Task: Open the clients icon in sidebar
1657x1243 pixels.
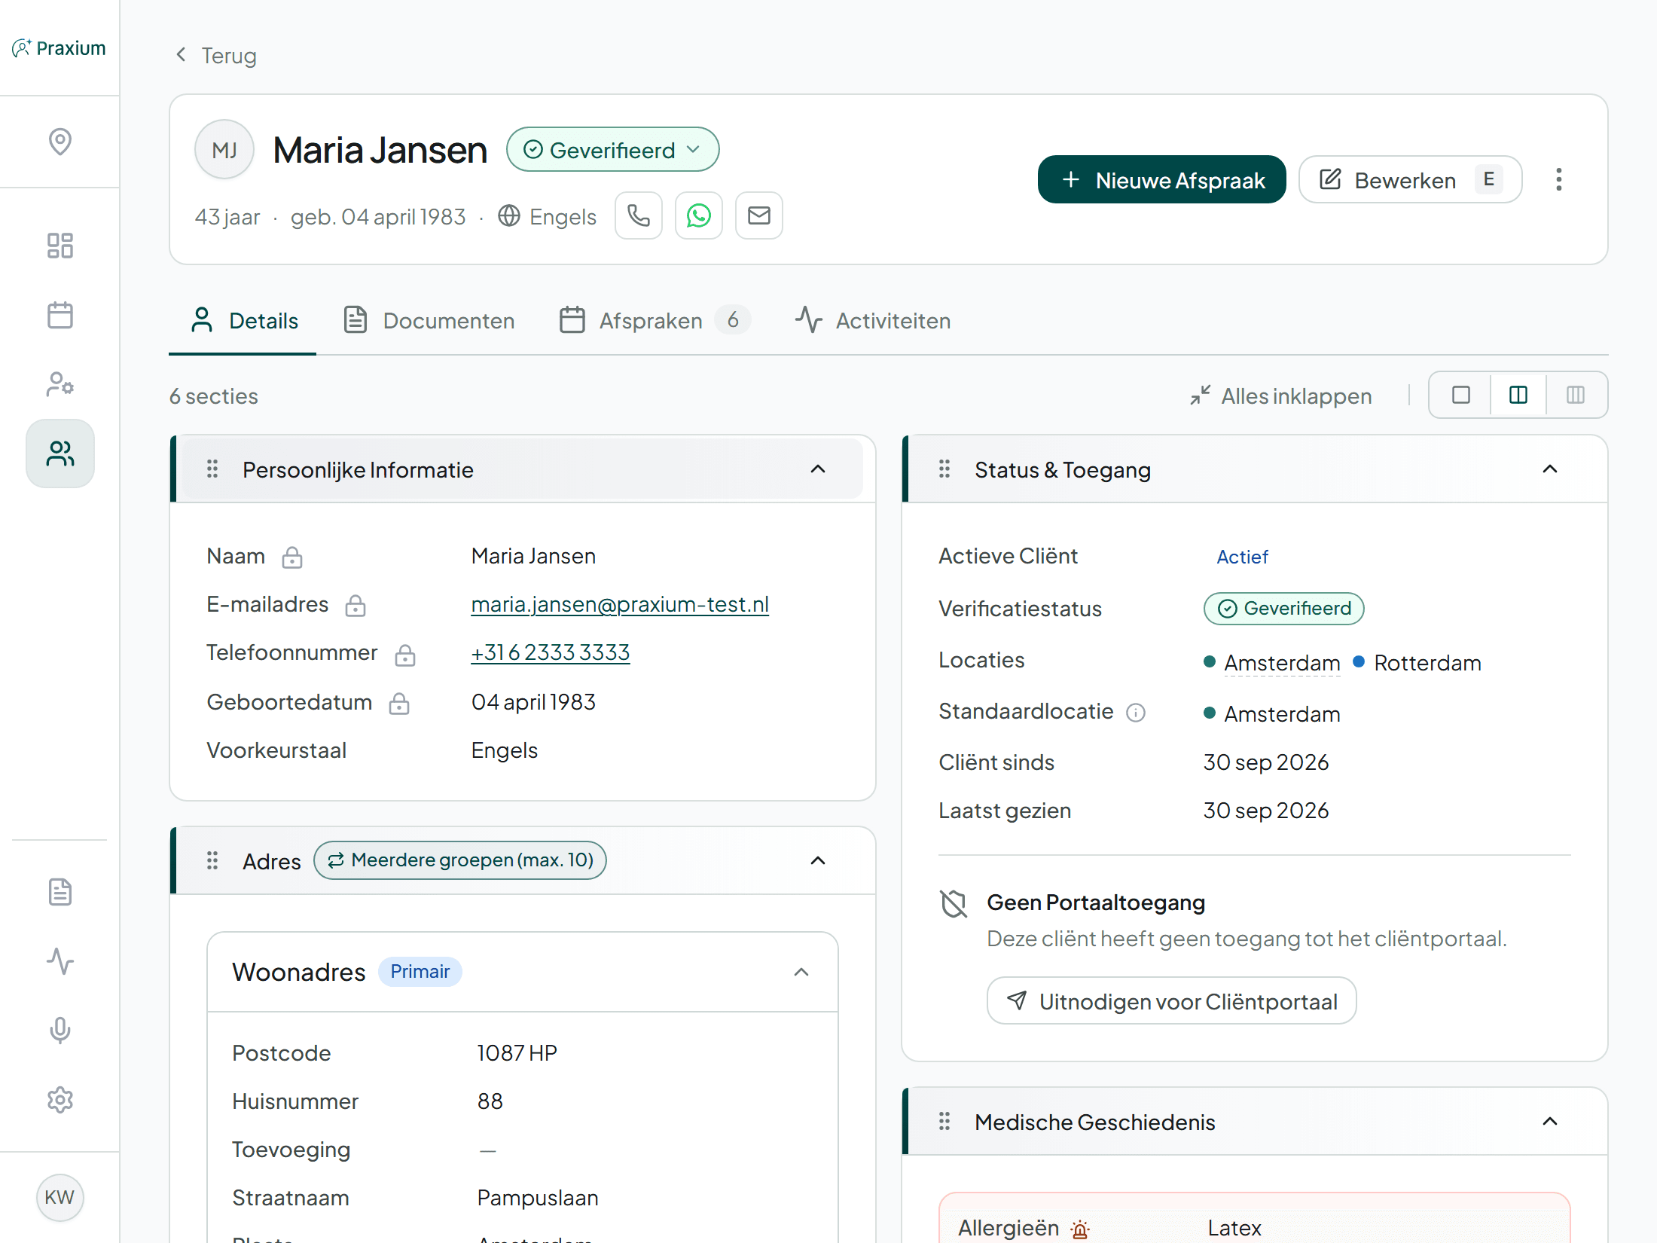Action: pyautogui.click(x=60, y=454)
